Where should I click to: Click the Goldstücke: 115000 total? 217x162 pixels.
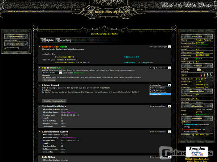65,63
